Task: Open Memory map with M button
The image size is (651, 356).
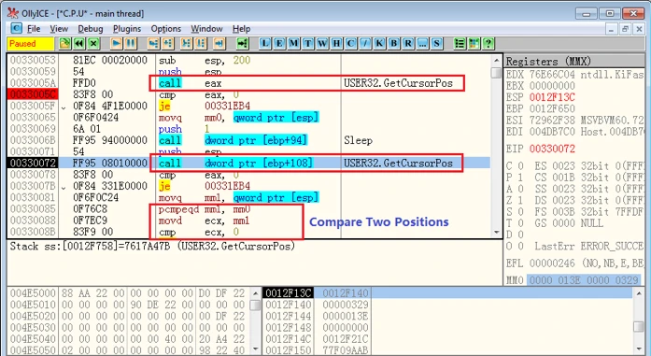Action: click(293, 44)
